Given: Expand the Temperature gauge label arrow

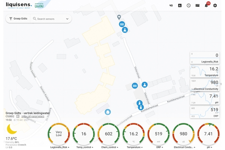Looking at the screenshot, I should pos(142,147).
